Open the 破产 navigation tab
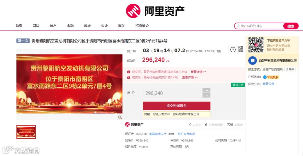The image size is (303, 156). [53, 26]
